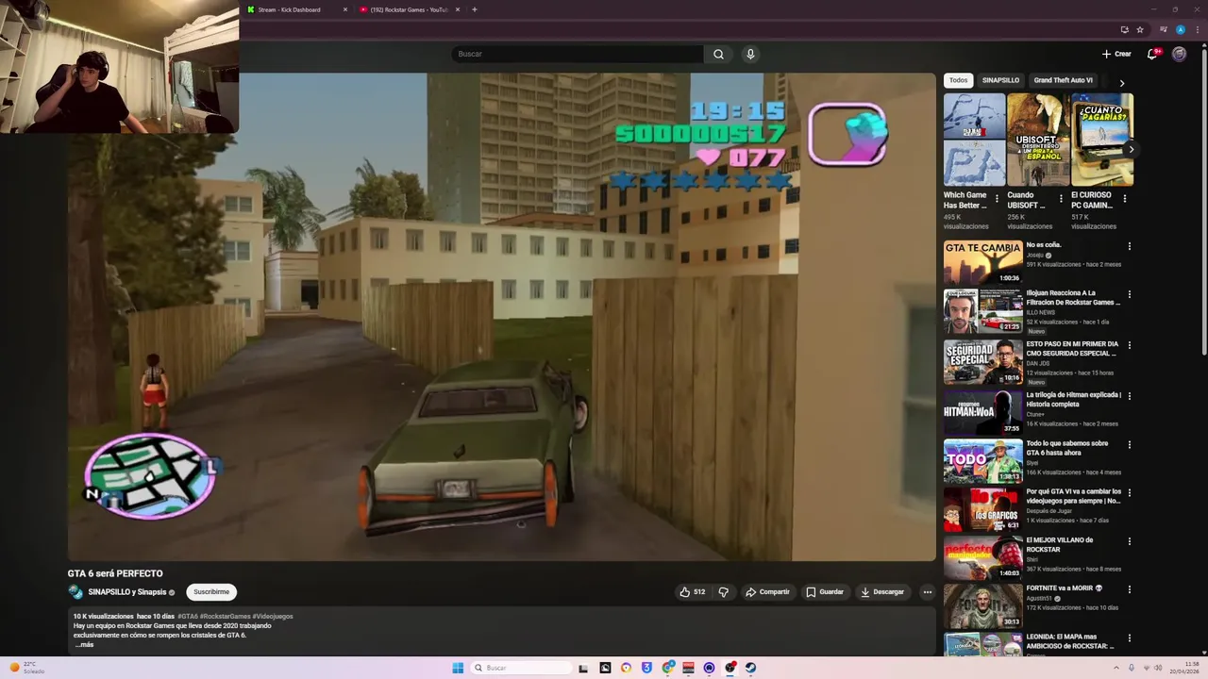
Task: Open the 'SEGURIDAD ESPECIAL' video thumbnail
Action: click(982, 361)
